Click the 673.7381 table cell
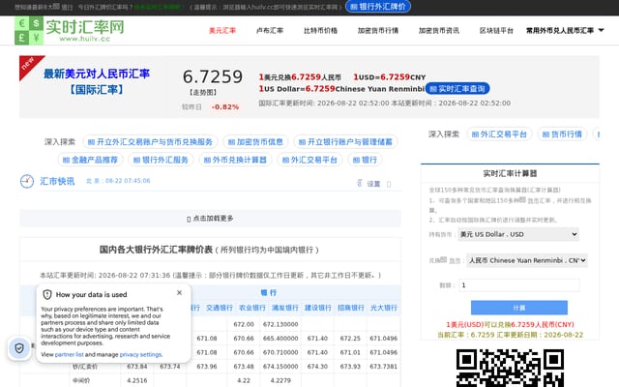Screen dimensions: 619x387 click(383, 367)
